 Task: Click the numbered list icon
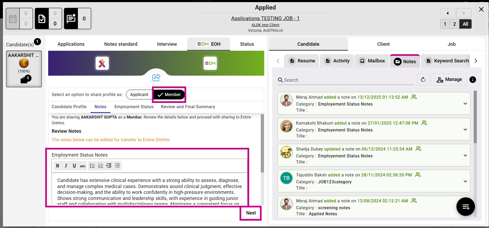(x=101, y=166)
